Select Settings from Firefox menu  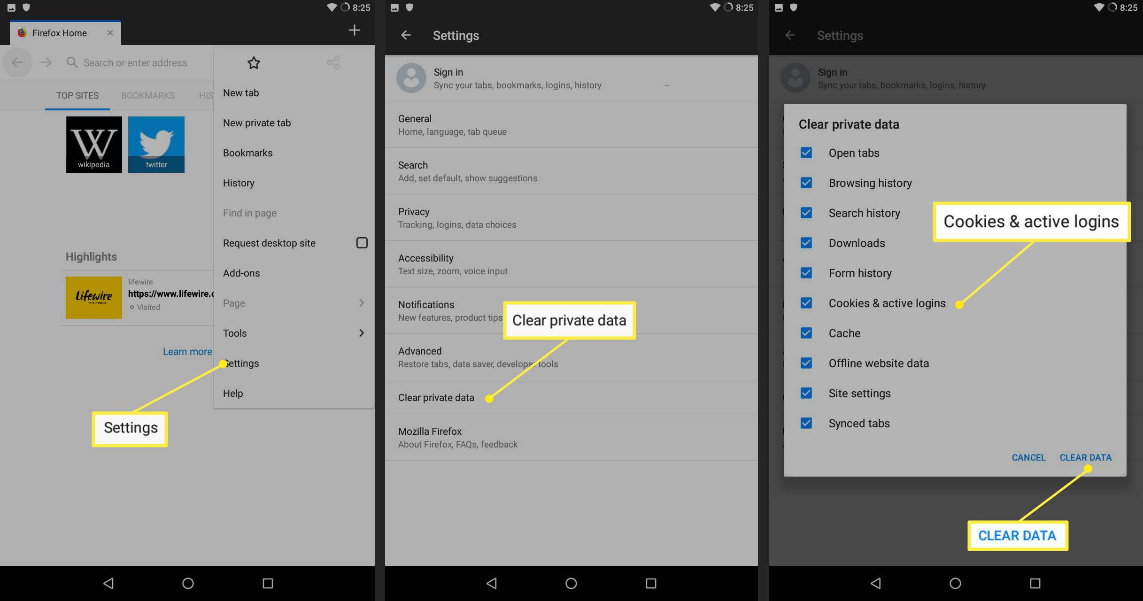(240, 363)
